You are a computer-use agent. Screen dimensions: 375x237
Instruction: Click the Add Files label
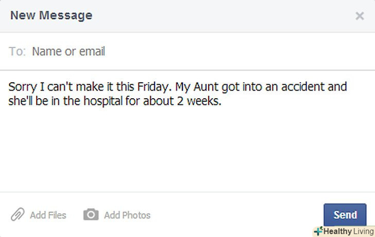coord(48,215)
